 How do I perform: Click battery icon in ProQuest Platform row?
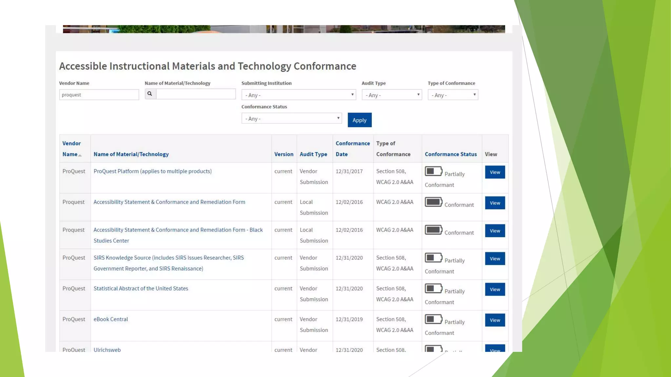coord(433,171)
